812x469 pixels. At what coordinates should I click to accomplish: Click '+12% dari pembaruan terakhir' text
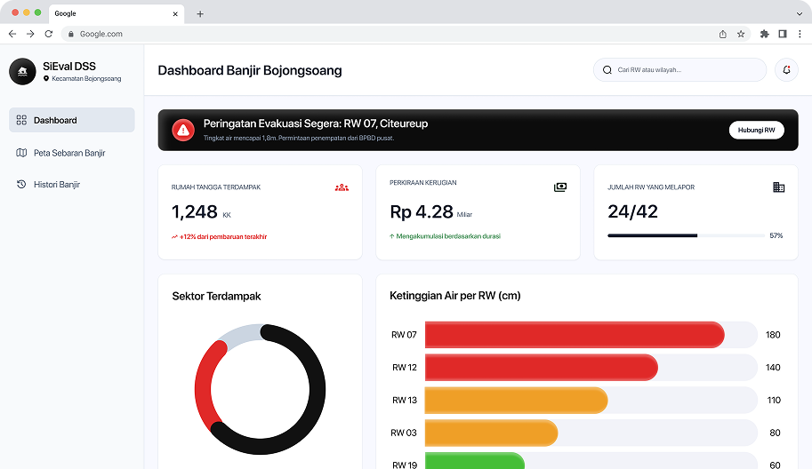[222, 237]
